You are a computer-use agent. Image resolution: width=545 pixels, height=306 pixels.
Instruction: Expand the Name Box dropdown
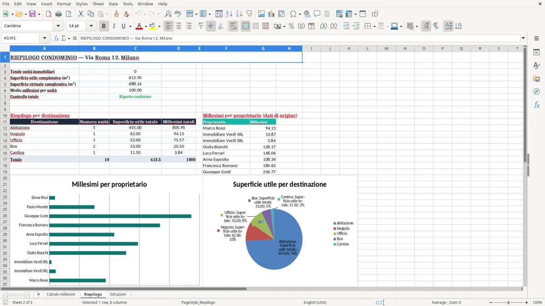tap(45, 39)
